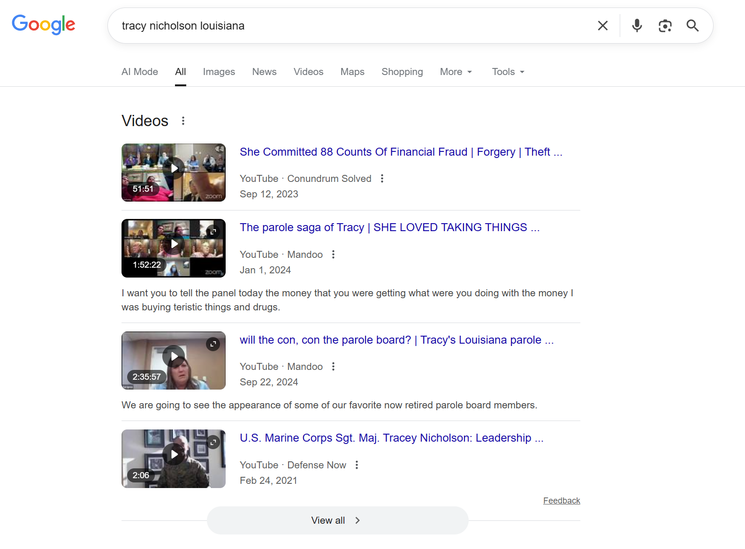Image resolution: width=745 pixels, height=549 pixels.
Task: Open the Google logo homepage link
Action: (44, 25)
